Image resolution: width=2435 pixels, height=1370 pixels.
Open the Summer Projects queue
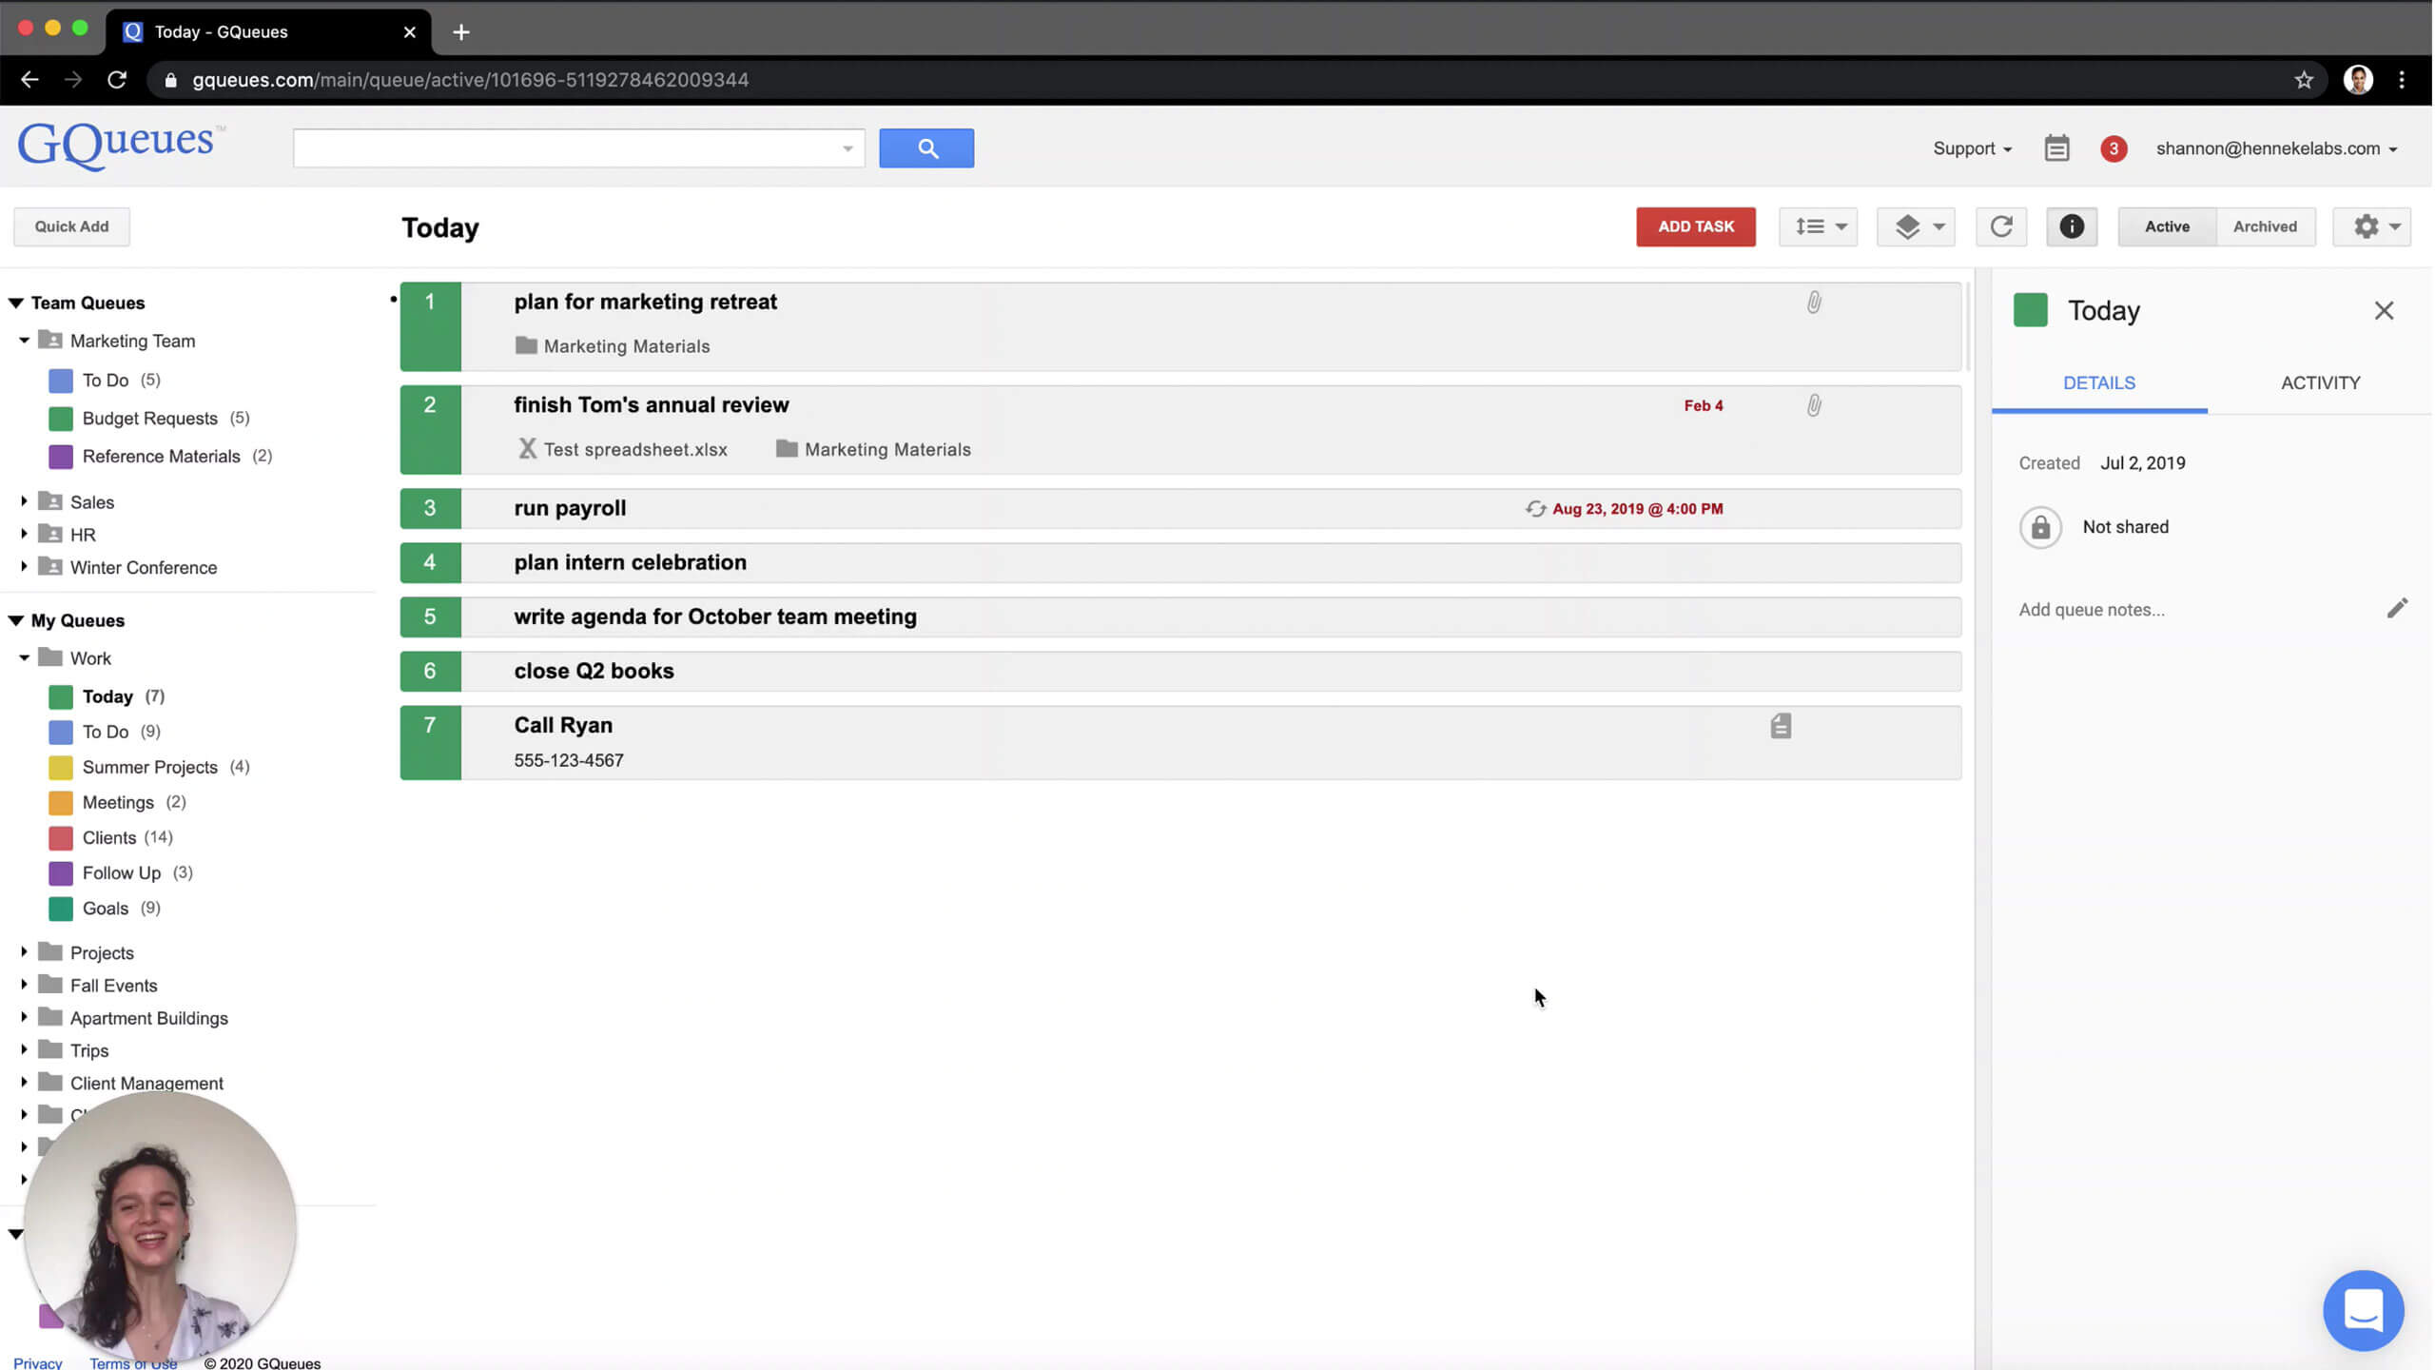[150, 767]
